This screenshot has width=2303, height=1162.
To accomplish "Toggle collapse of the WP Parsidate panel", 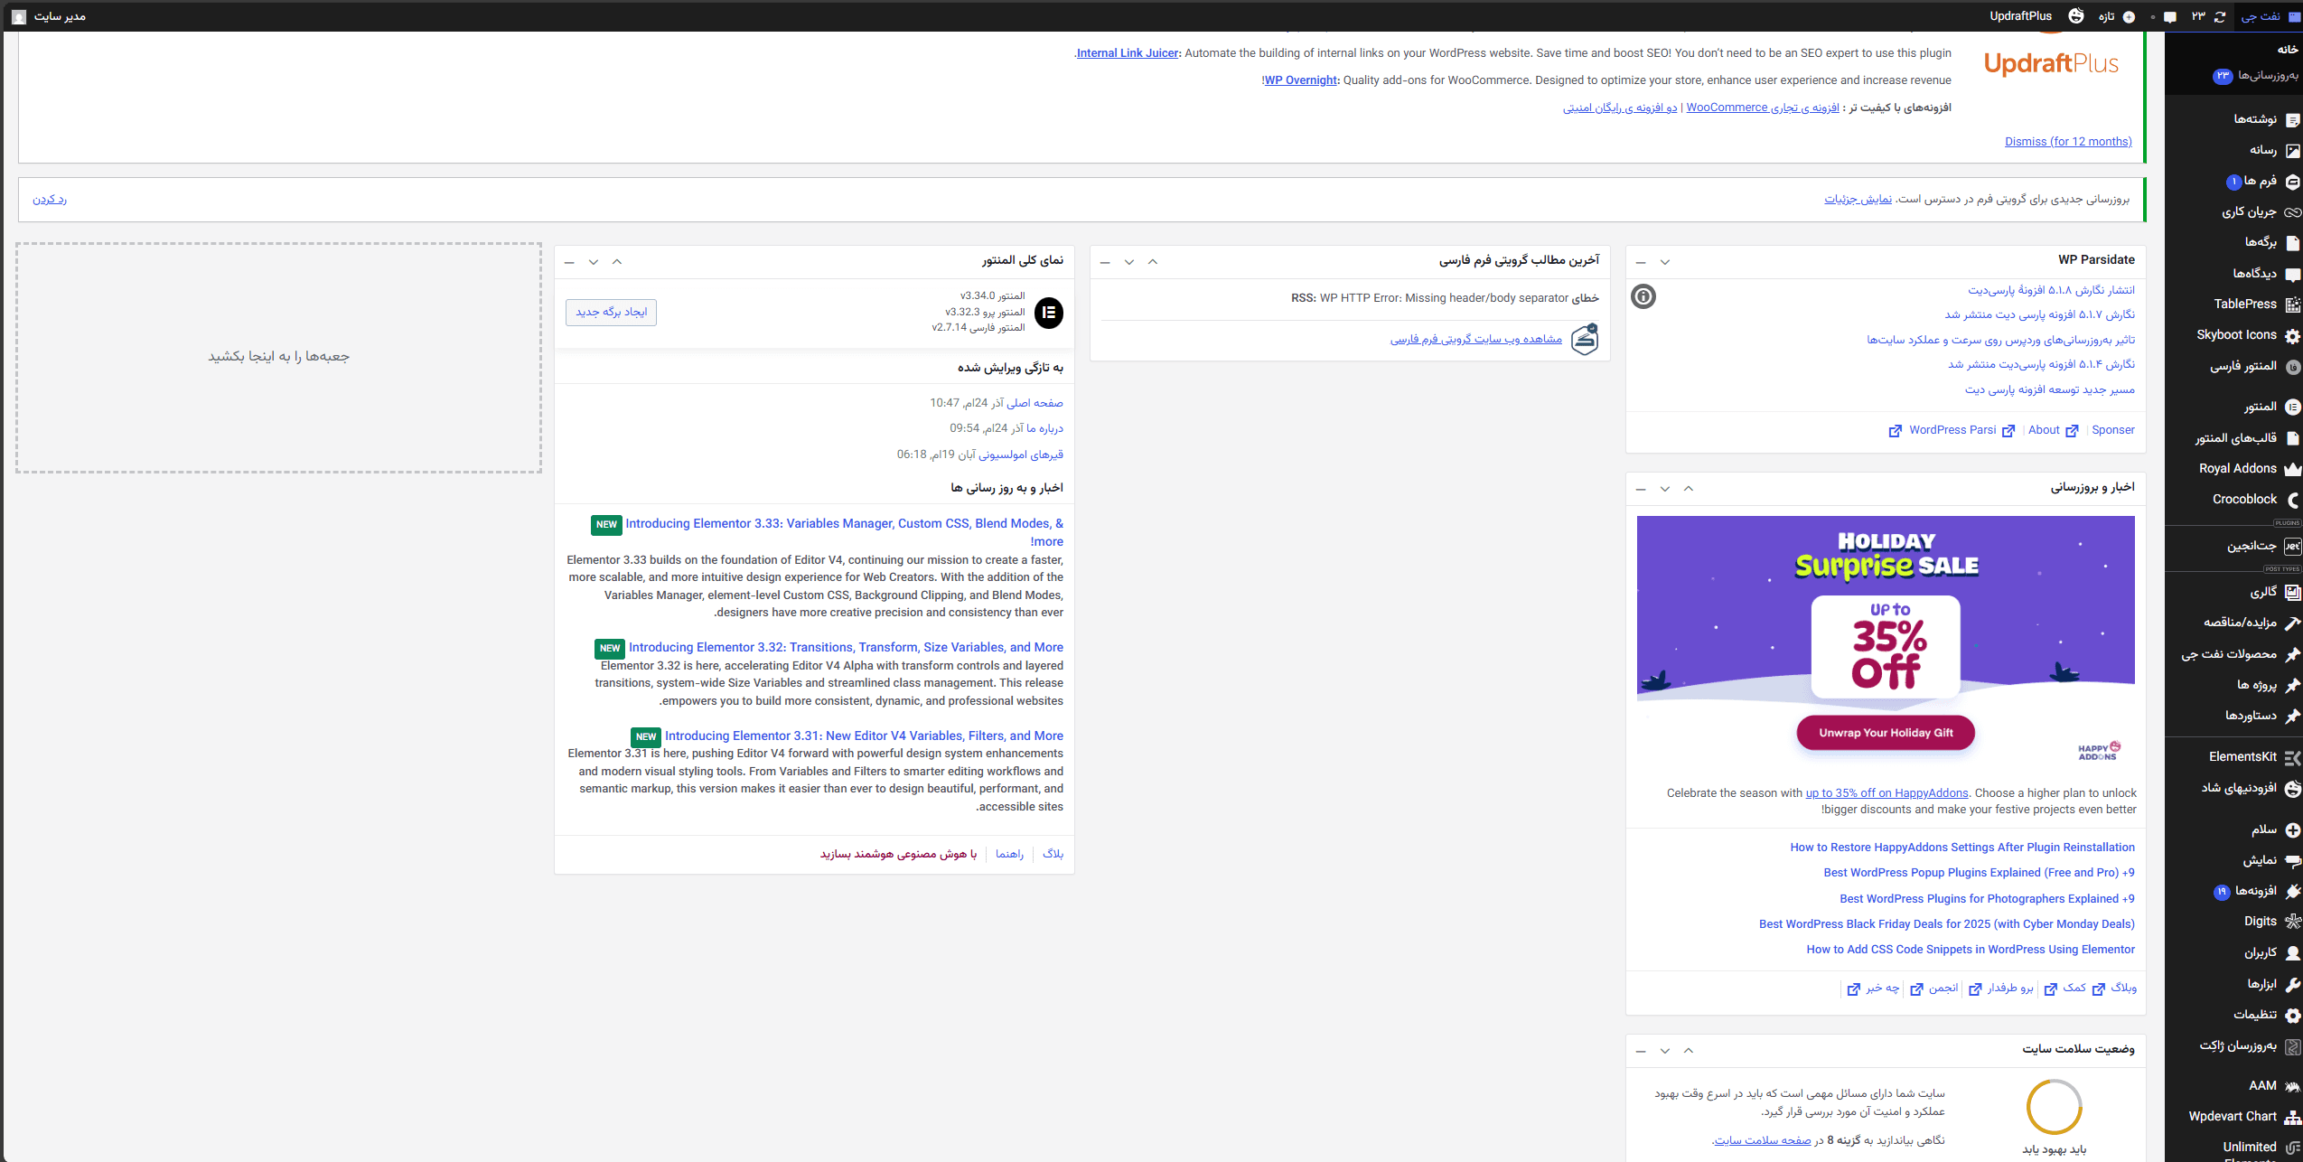I will click(x=1641, y=262).
